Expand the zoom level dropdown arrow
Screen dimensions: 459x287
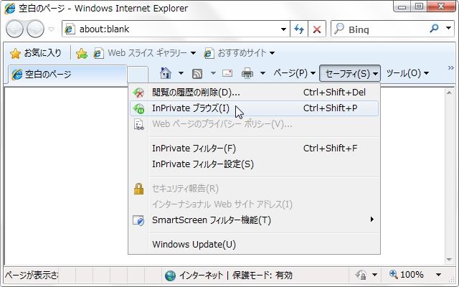coord(438,275)
